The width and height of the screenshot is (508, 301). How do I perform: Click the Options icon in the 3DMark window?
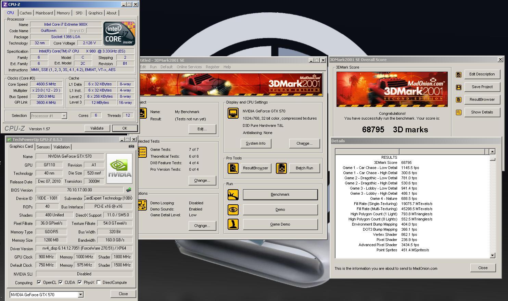[x=142, y=205]
